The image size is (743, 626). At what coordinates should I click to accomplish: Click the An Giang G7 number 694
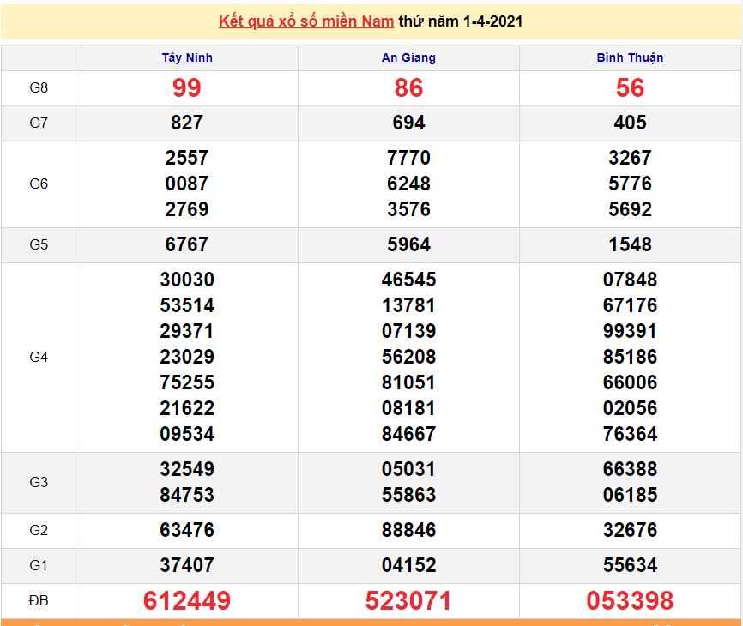[x=408, y=123]
